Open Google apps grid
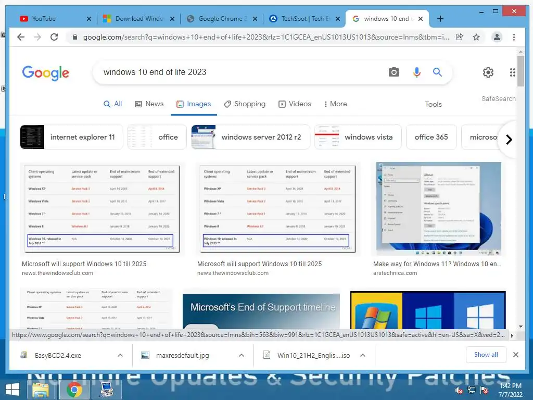Screen dimensions: 533x400 [513, 72]
